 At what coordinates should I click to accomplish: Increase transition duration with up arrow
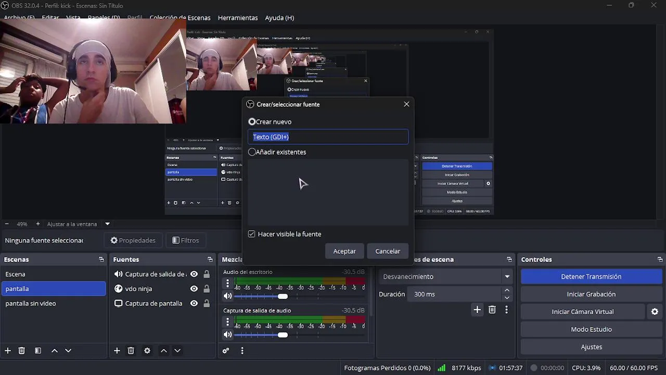(507, 291)
